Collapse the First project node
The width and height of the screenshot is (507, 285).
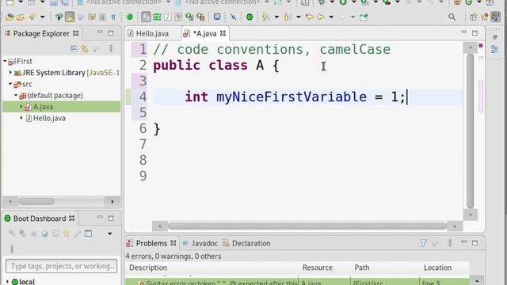click(x=6, y=61)
